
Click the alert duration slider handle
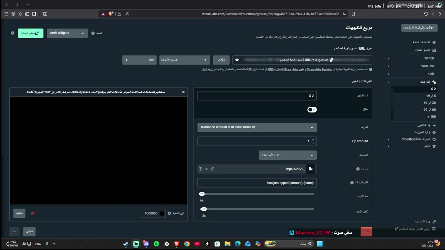[x=202, y=194]
